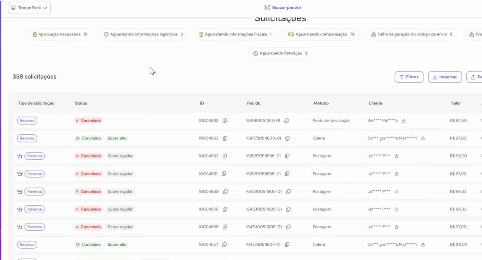Copy pedido number in row 10004660
The height and width of the screenshot is (260, 482).
tap(288, 192)
